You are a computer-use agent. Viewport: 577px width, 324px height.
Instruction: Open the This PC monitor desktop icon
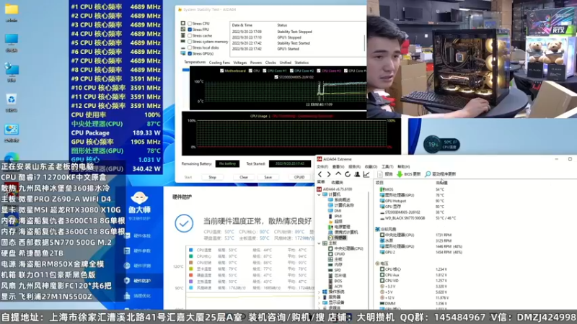(12, 40)
